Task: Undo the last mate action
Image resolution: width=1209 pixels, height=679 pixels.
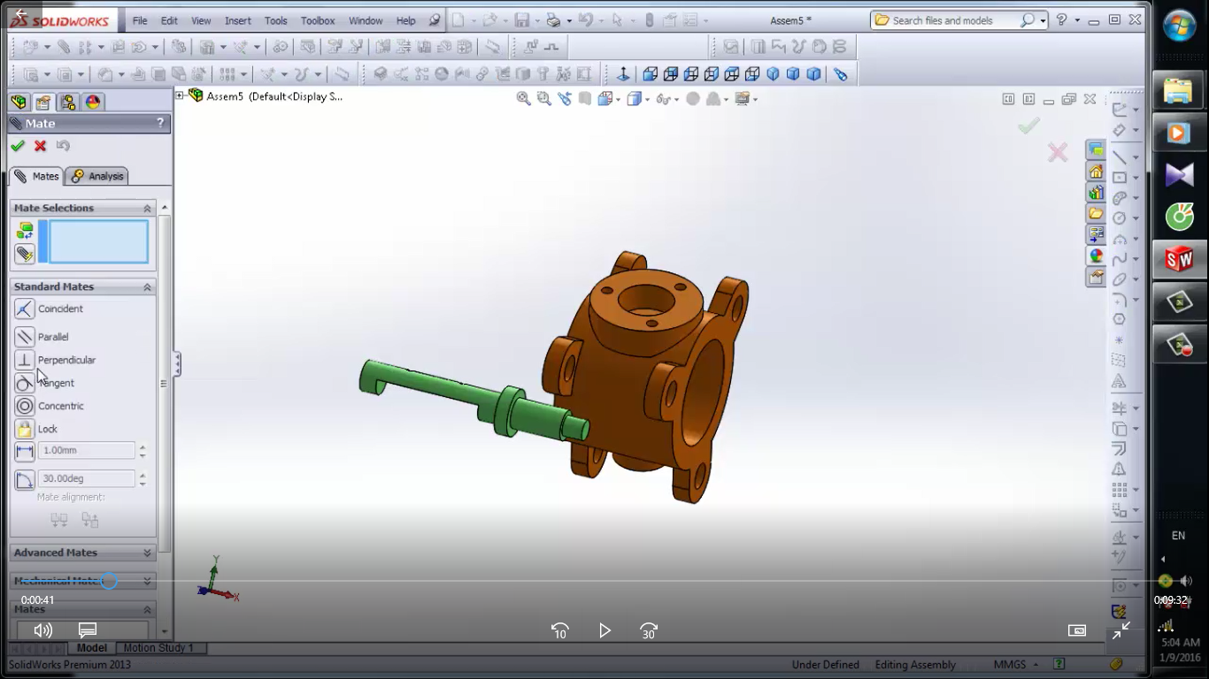Action: coord(63,146)
